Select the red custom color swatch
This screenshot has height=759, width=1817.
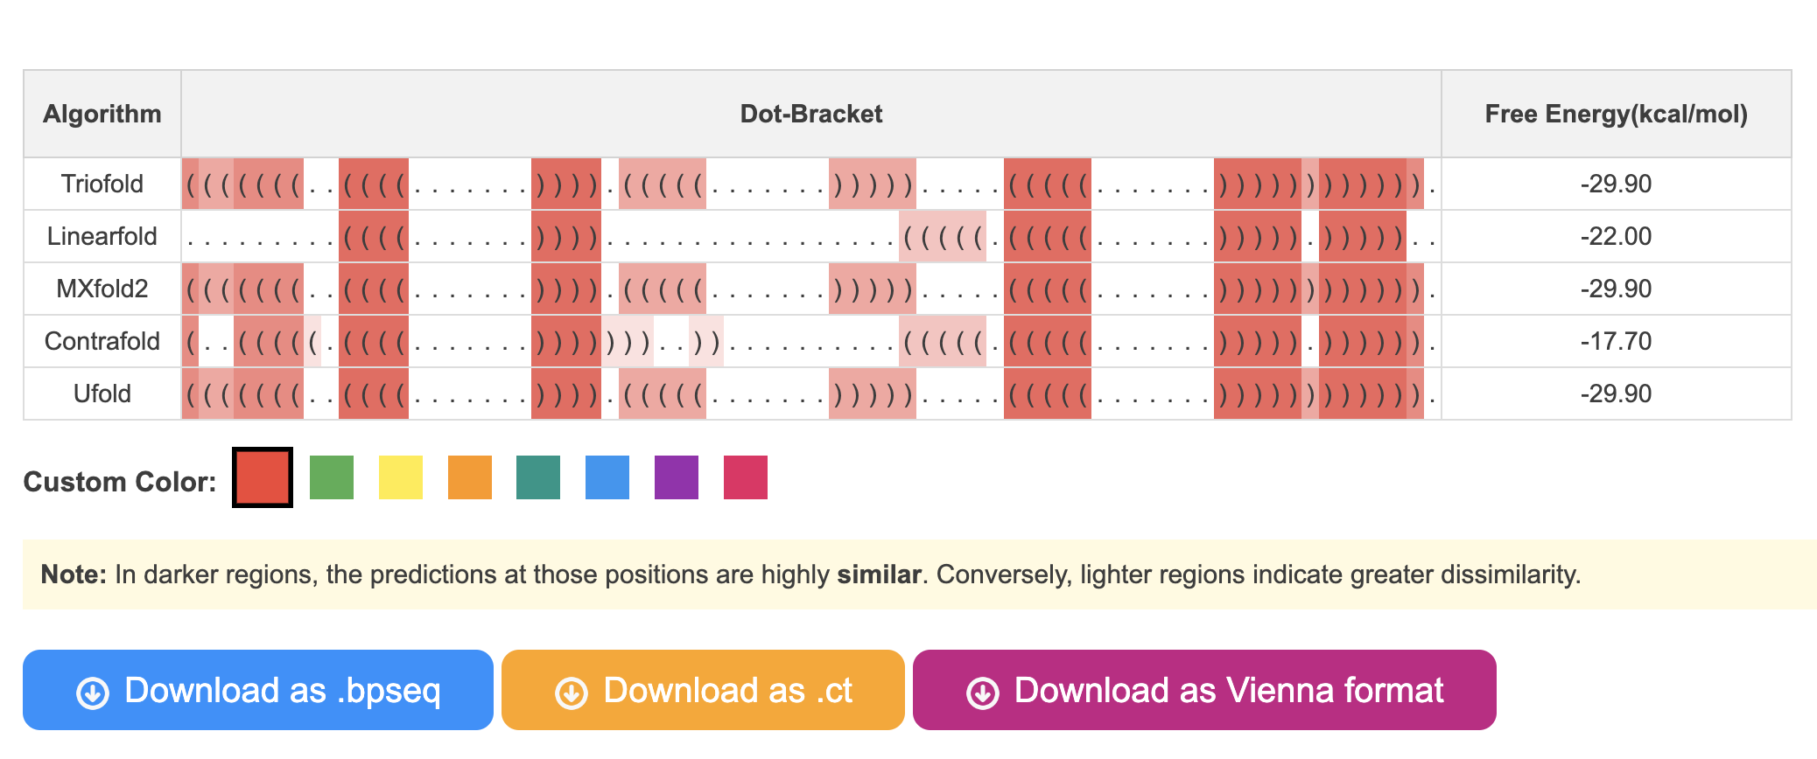263,477
